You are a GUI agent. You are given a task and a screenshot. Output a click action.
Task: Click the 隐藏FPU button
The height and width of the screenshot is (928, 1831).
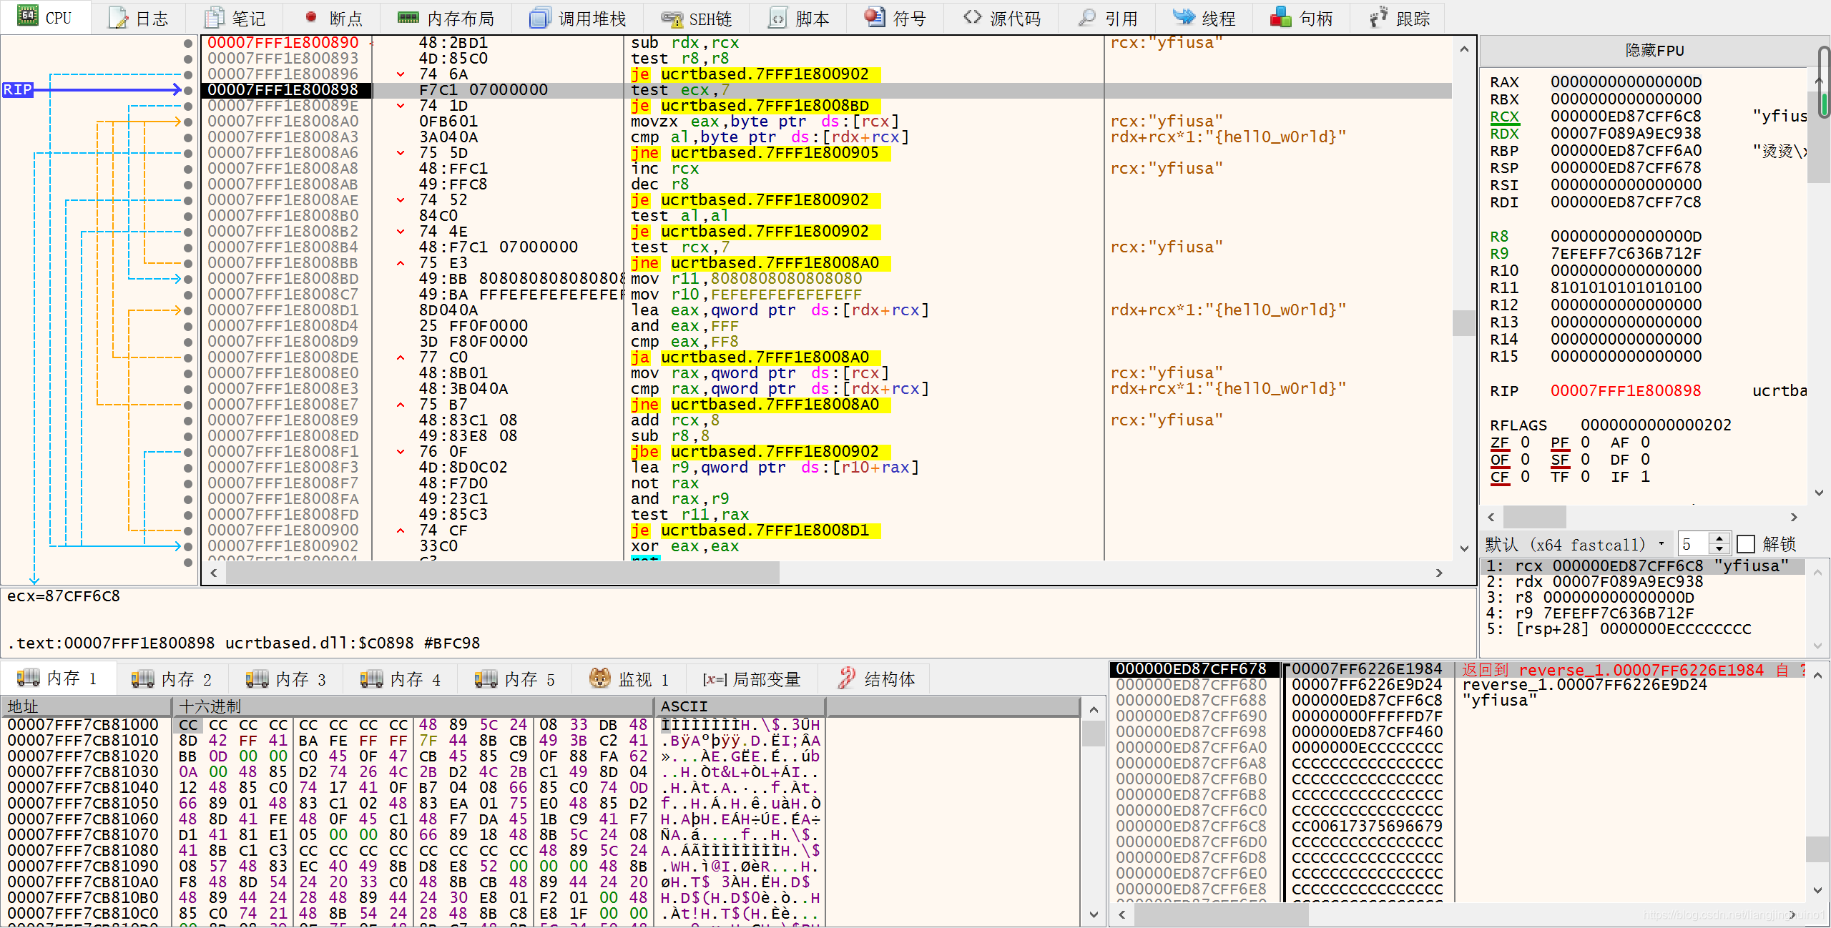click(1654, 51)
